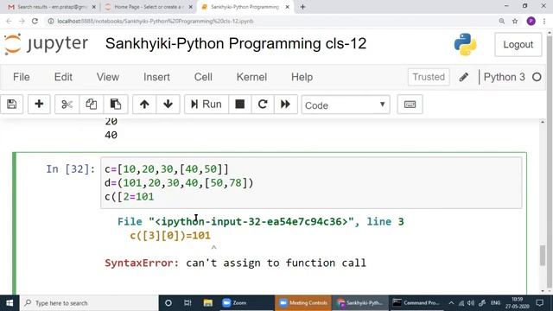553x311 pixels.
Task: Open the Insert menu
Action: [156, 77]
